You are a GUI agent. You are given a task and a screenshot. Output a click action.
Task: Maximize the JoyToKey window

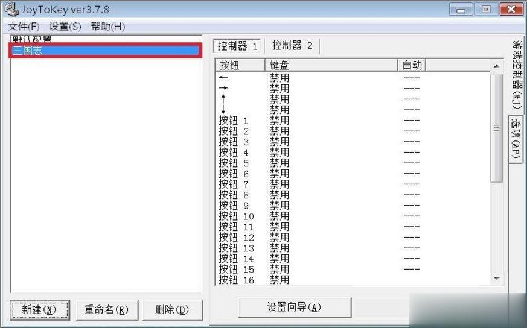[x=486, y=10]
